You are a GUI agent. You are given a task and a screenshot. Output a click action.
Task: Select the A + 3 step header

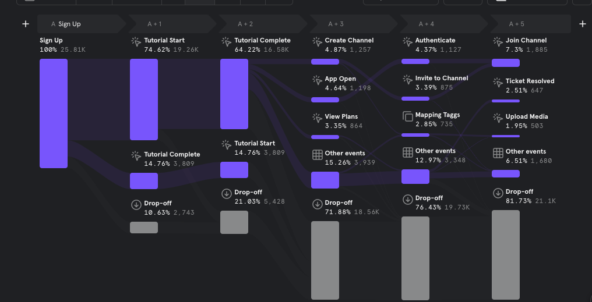(353, 24)
